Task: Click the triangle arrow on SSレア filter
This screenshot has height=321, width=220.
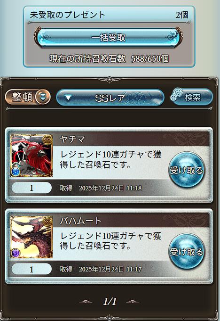Action: click(68, 98)
